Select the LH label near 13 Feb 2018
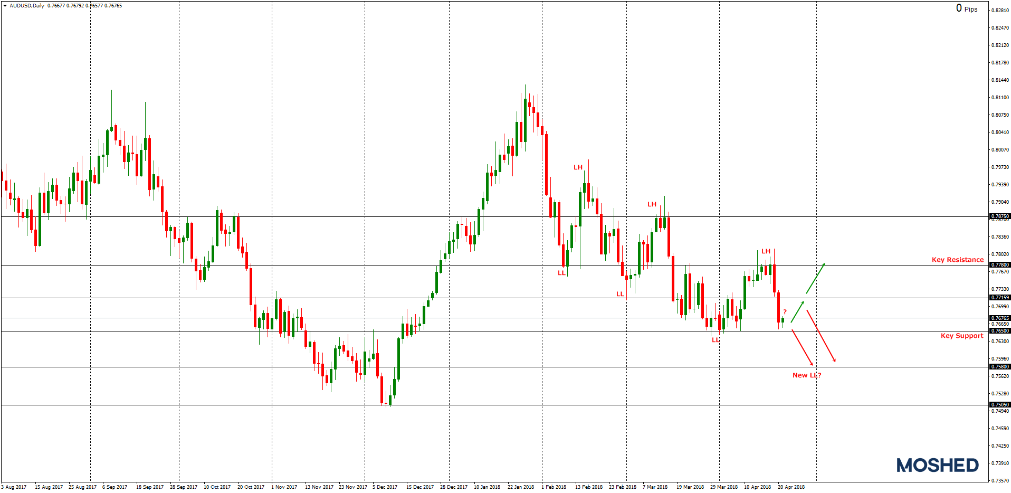This screenshot has height=493, width=1011. pyautogui.click(x=578, y=168)
